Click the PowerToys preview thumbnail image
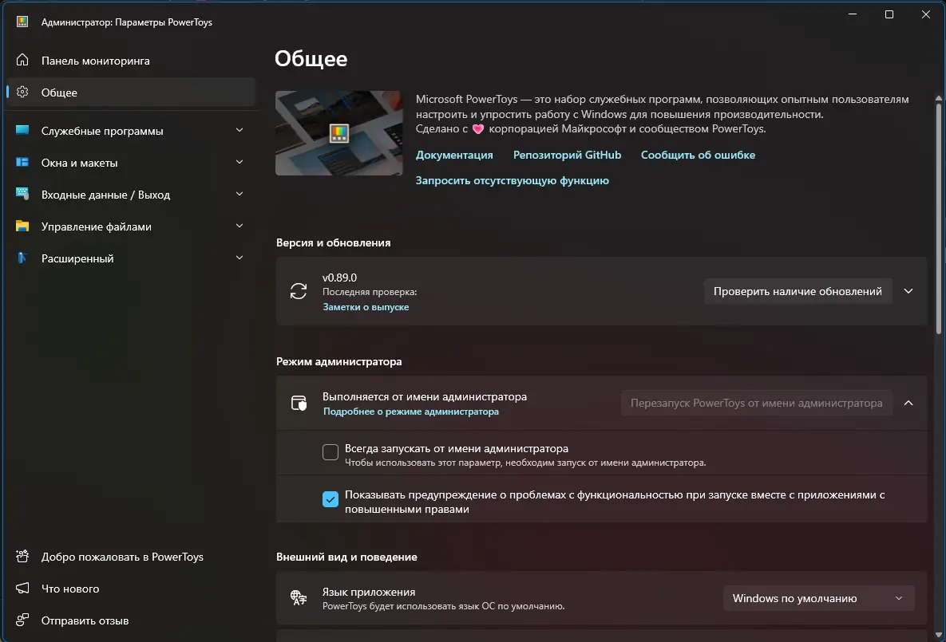The height and width of the screenshot is (642, 946). click(338, 133)
